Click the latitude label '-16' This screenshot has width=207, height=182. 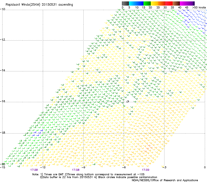click(3, 101)
